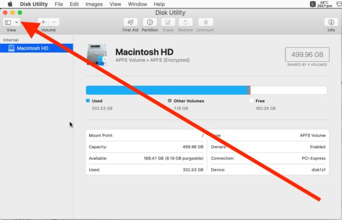342x220 pixels.
Task: Click the Available 168.47 GB value
Action: point(173,158)
